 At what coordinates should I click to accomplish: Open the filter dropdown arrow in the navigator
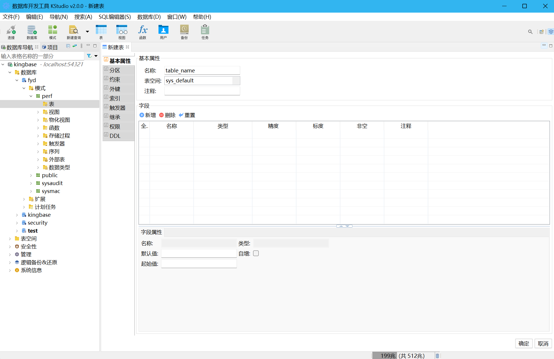[96, 56]
